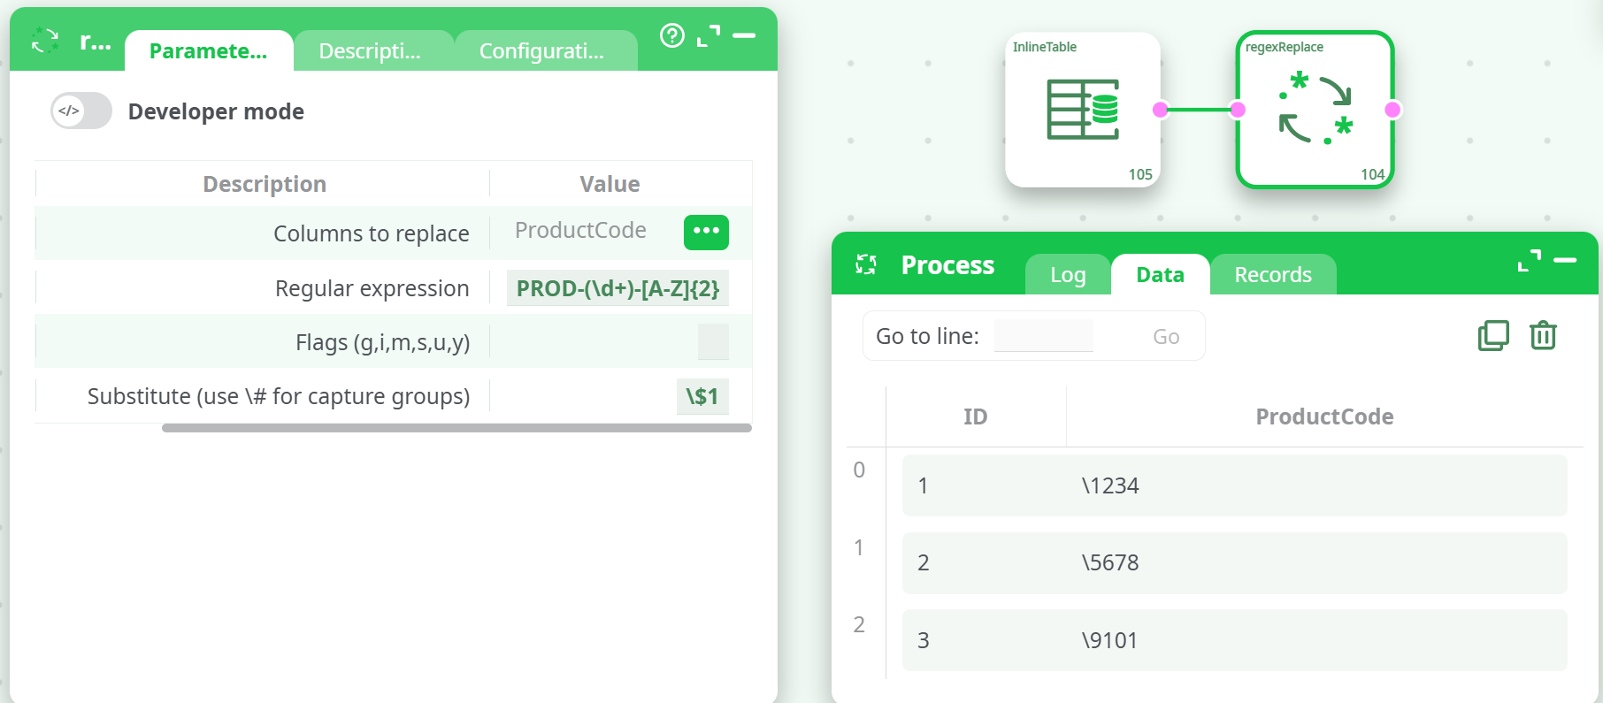Collapse the regexReplace parameters panel
Viewport: 1603px width, 703px height.
pyautogui.click(x=745, y=35)
